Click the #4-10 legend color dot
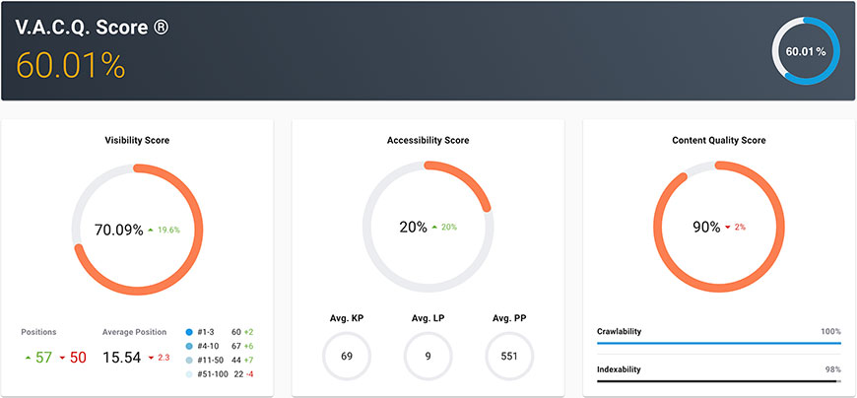The image size is (857, 398). tap(189, 347)
